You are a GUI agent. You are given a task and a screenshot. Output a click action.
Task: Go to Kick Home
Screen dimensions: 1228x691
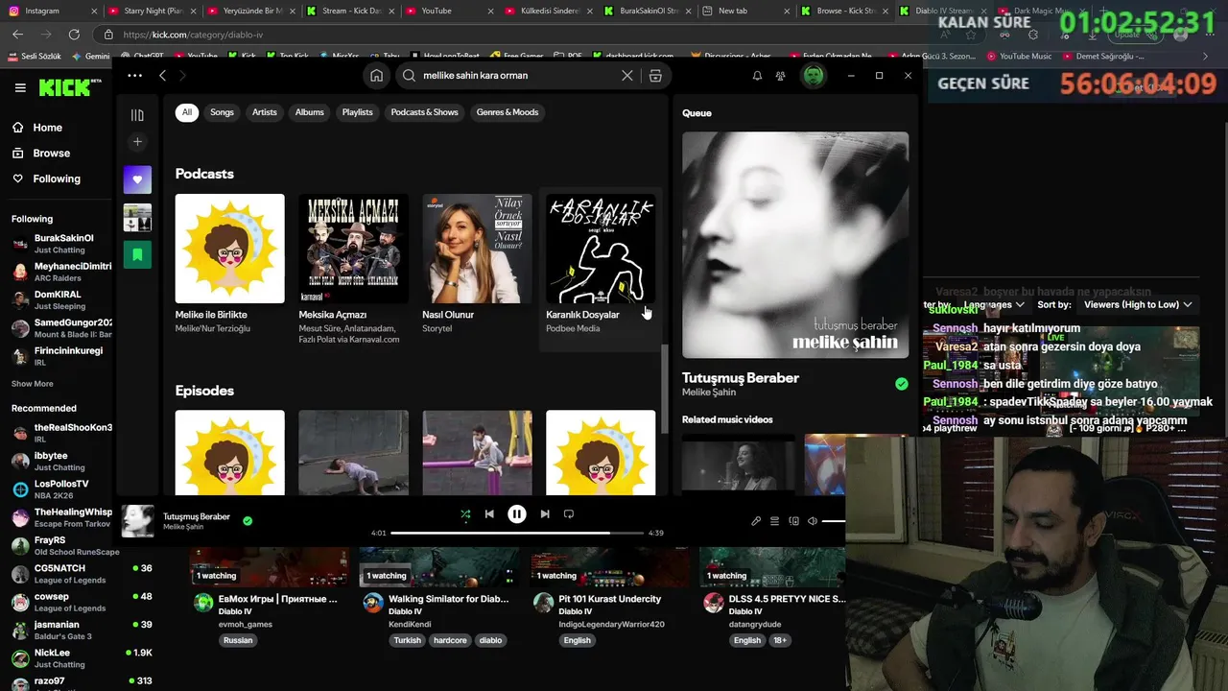pyautogui.click(x=36, y=128)
